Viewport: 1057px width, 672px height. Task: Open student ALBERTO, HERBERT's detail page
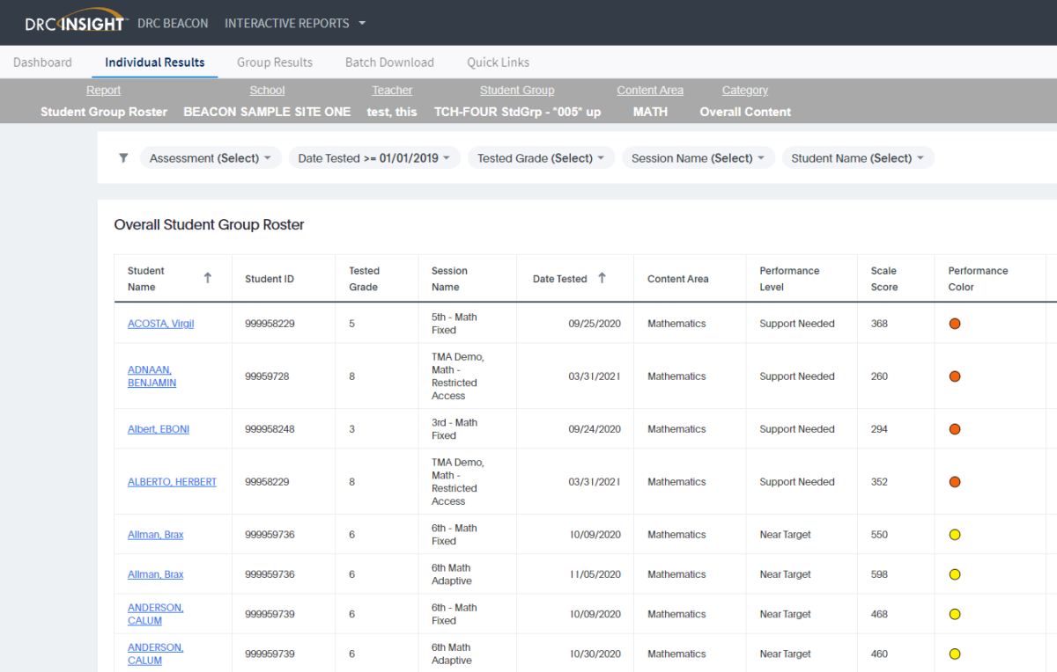172,481
